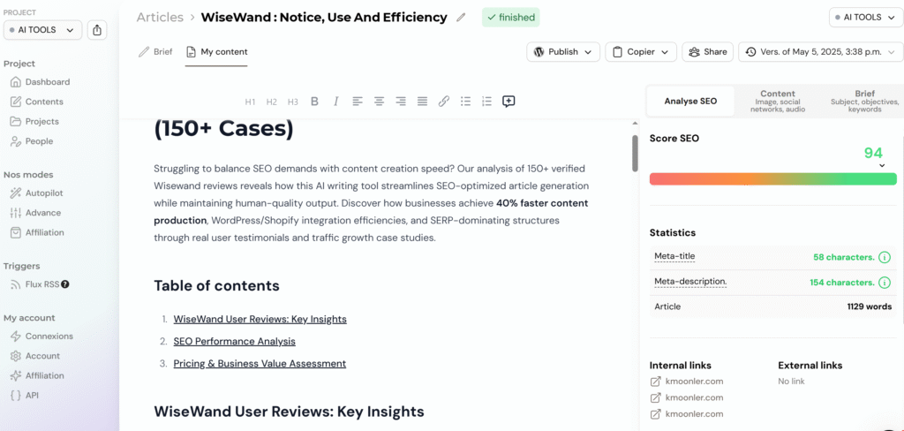This screenshot has width=904, height=431.
Task: Select the Analyse SEO tab
Action: [x=690, y=101]
